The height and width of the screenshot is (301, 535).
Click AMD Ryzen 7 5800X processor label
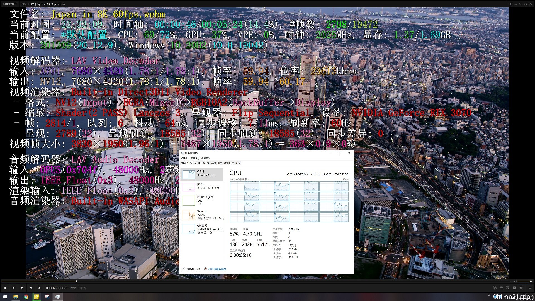coord(317,174)
